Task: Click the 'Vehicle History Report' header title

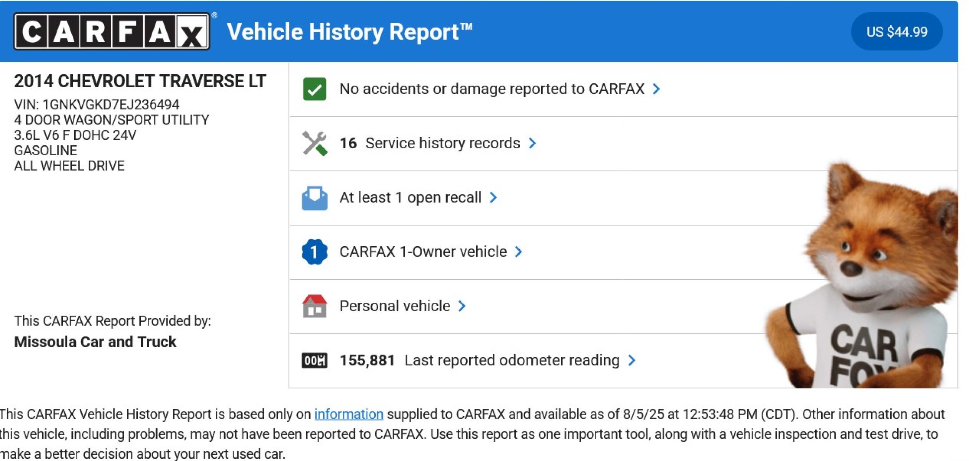Action: click(x=349, y=32)
